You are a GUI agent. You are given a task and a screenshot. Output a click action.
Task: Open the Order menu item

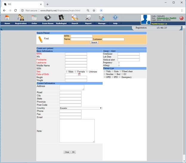tap(34, 23)
